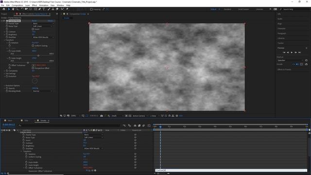Viewport: 311px width, 175px height.
Task: Toggle the Invert checkbox
Action: pos(33,29)
